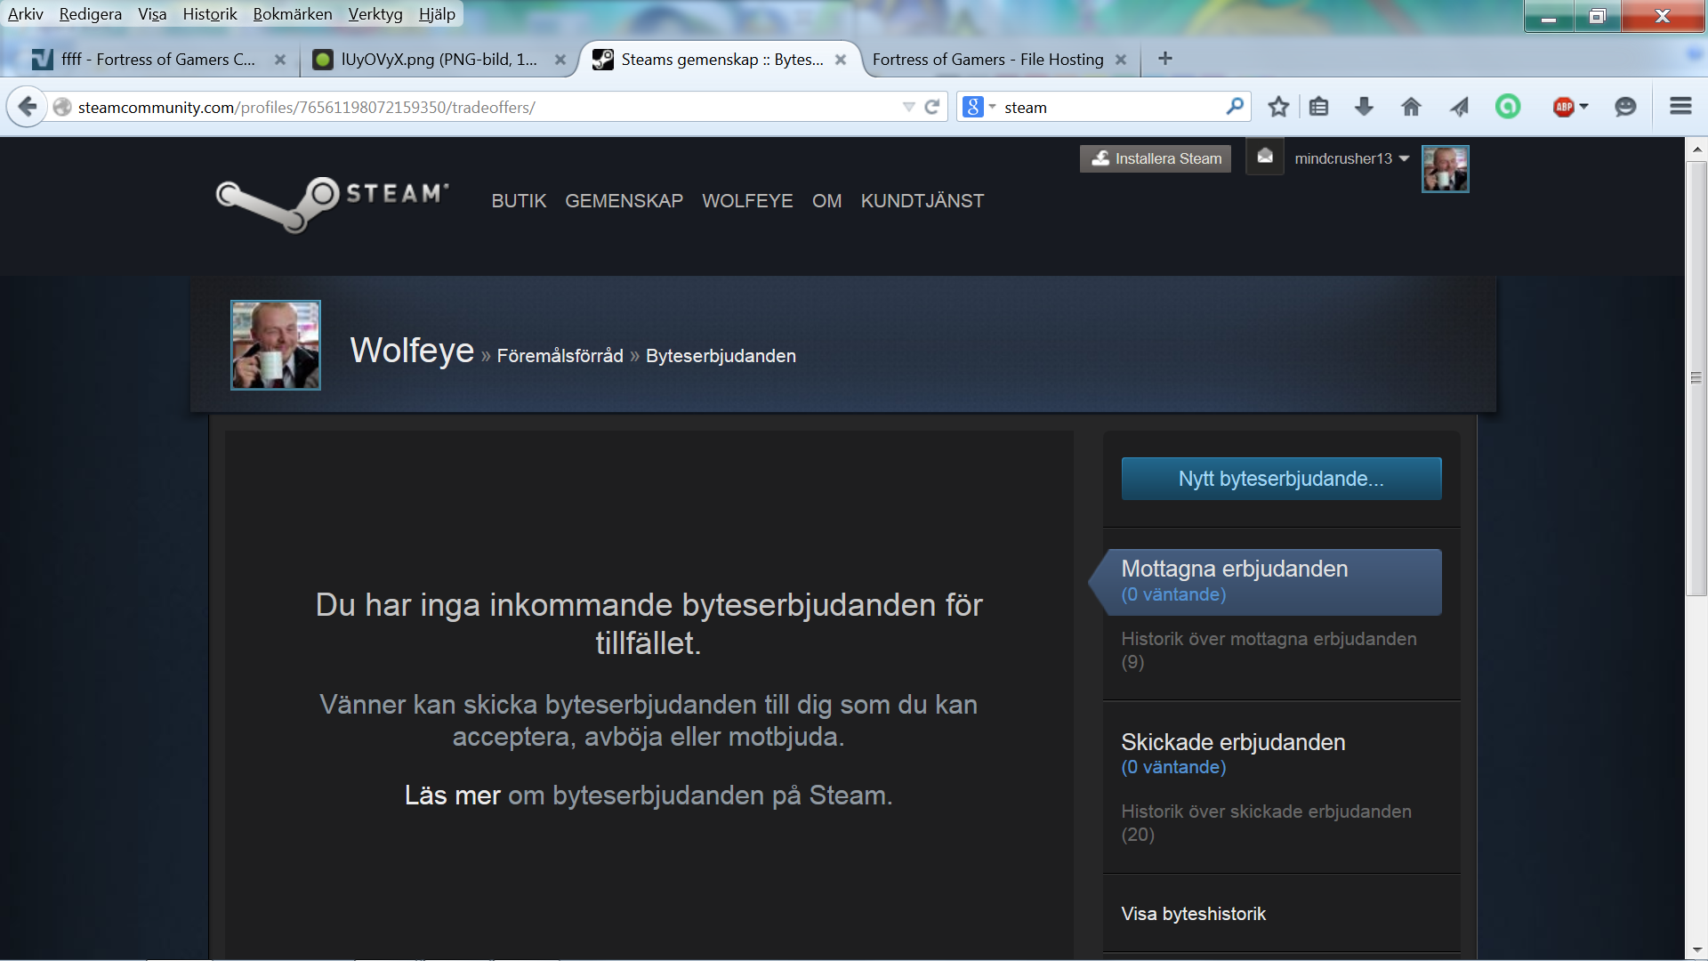
Task: Click the bookmark star icon in toolbar
Action: tap(1278, 107)
